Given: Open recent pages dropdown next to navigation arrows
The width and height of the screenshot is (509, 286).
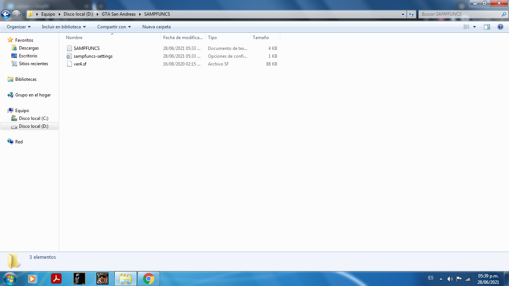Looking at the screenshot, I should [x=23, y=15].
